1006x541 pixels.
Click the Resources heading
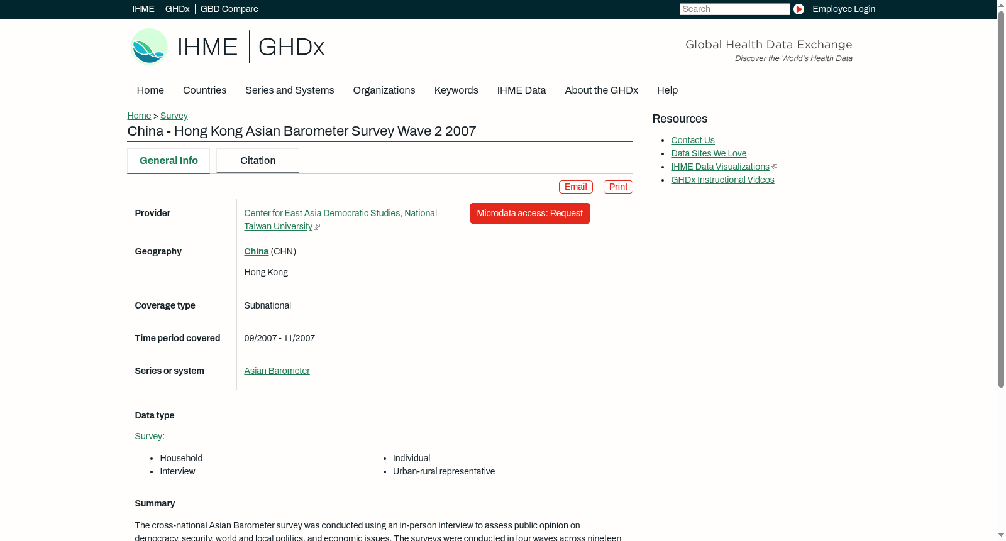pos(680,119)
